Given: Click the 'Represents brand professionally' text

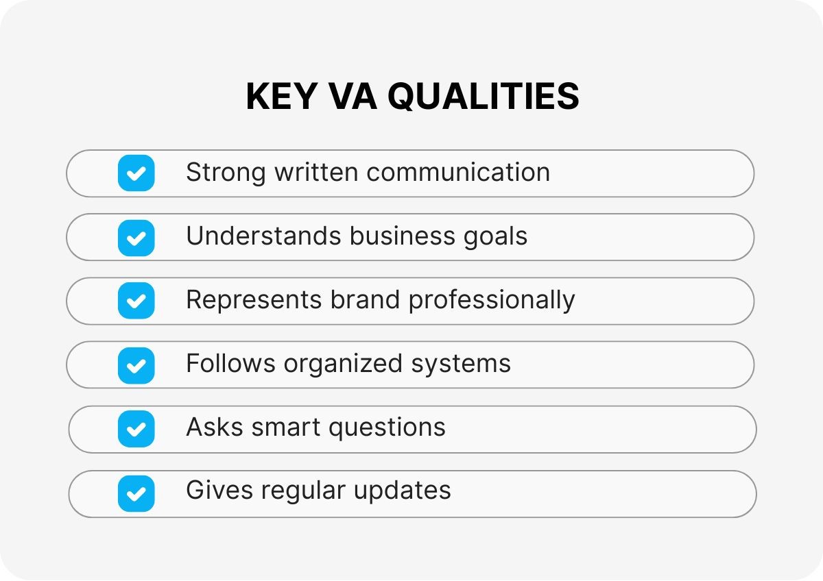Looking at the screenshot, I should [x=380, y=300].
